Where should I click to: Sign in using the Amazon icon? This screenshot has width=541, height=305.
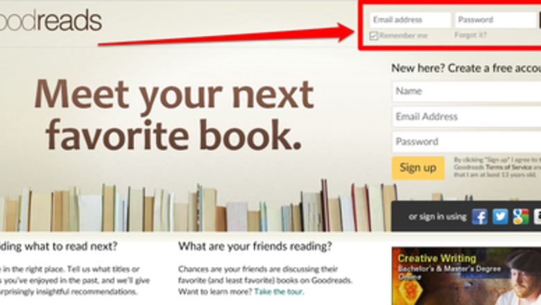coord(538,217)
